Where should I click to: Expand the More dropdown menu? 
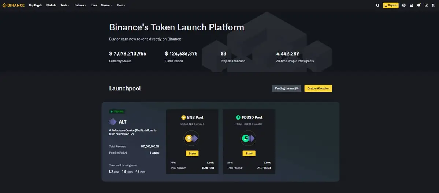tap(121, 5)
